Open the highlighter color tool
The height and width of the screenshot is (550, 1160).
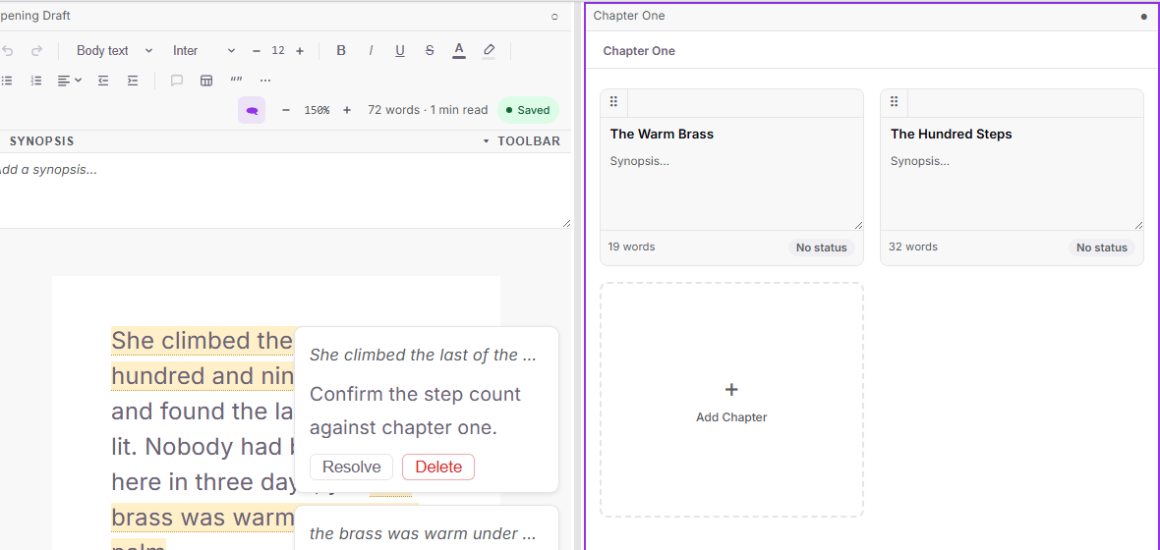489,51
